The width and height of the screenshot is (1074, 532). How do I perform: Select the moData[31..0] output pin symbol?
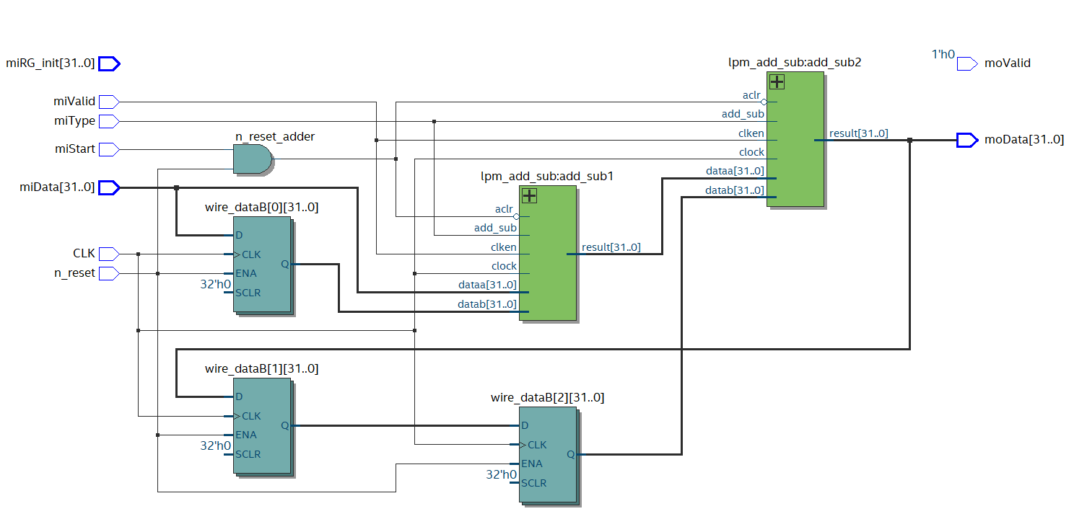point(967,140)
